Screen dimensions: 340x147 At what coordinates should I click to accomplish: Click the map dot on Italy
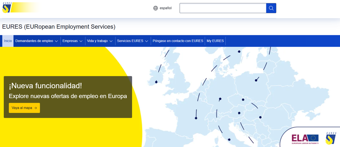click(229, 140)
